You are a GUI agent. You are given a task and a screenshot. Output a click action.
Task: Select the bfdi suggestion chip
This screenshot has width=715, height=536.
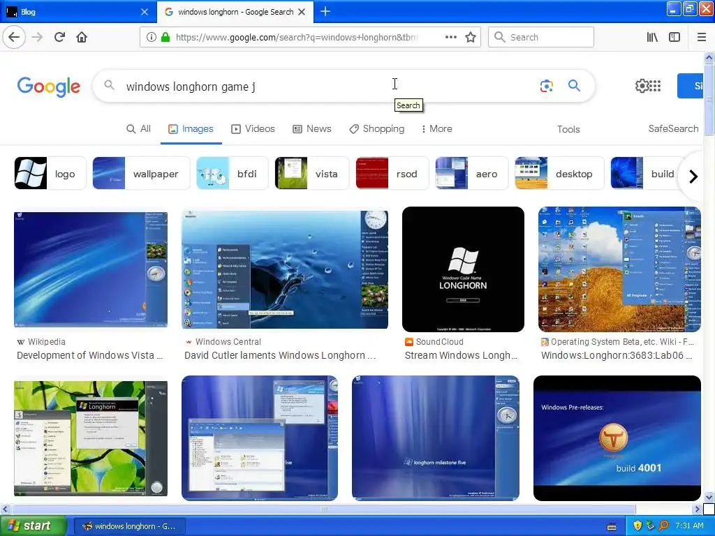(x=232, y=173)
